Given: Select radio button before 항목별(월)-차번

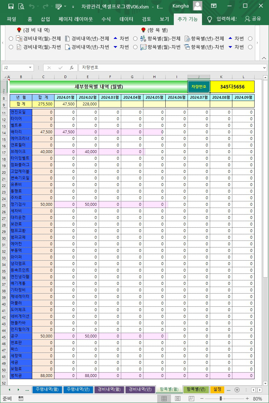Looking at the screenshot, I should [x=135, y=47].
